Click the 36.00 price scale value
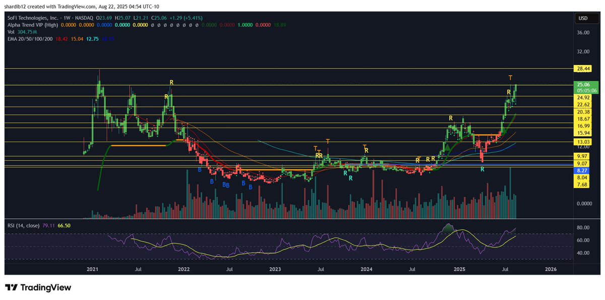Viewport: 605px width, 300px height. coord(583,33)
